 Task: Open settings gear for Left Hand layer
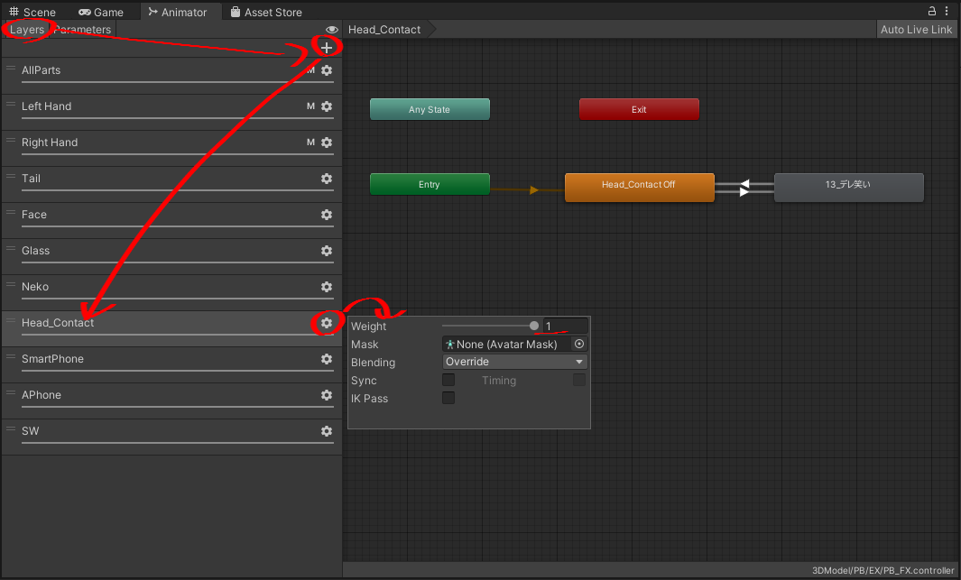[327, 106]
